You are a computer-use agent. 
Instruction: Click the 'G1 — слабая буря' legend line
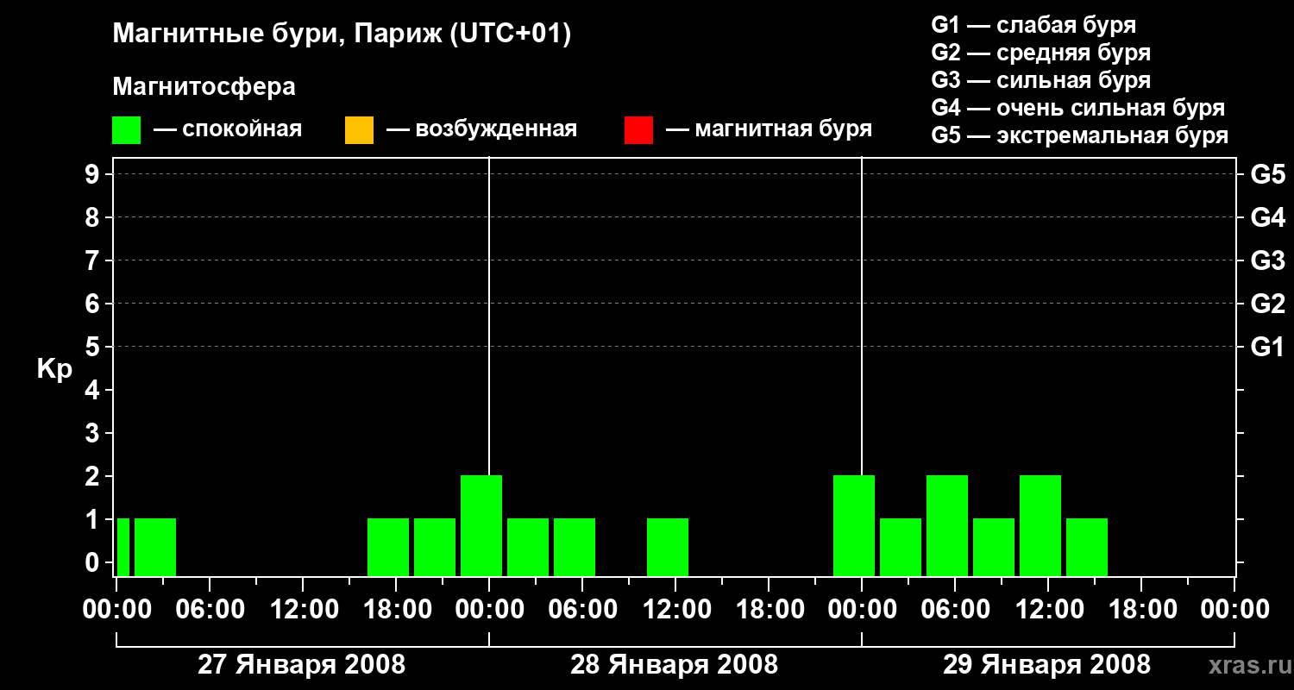pos(1033,25)
